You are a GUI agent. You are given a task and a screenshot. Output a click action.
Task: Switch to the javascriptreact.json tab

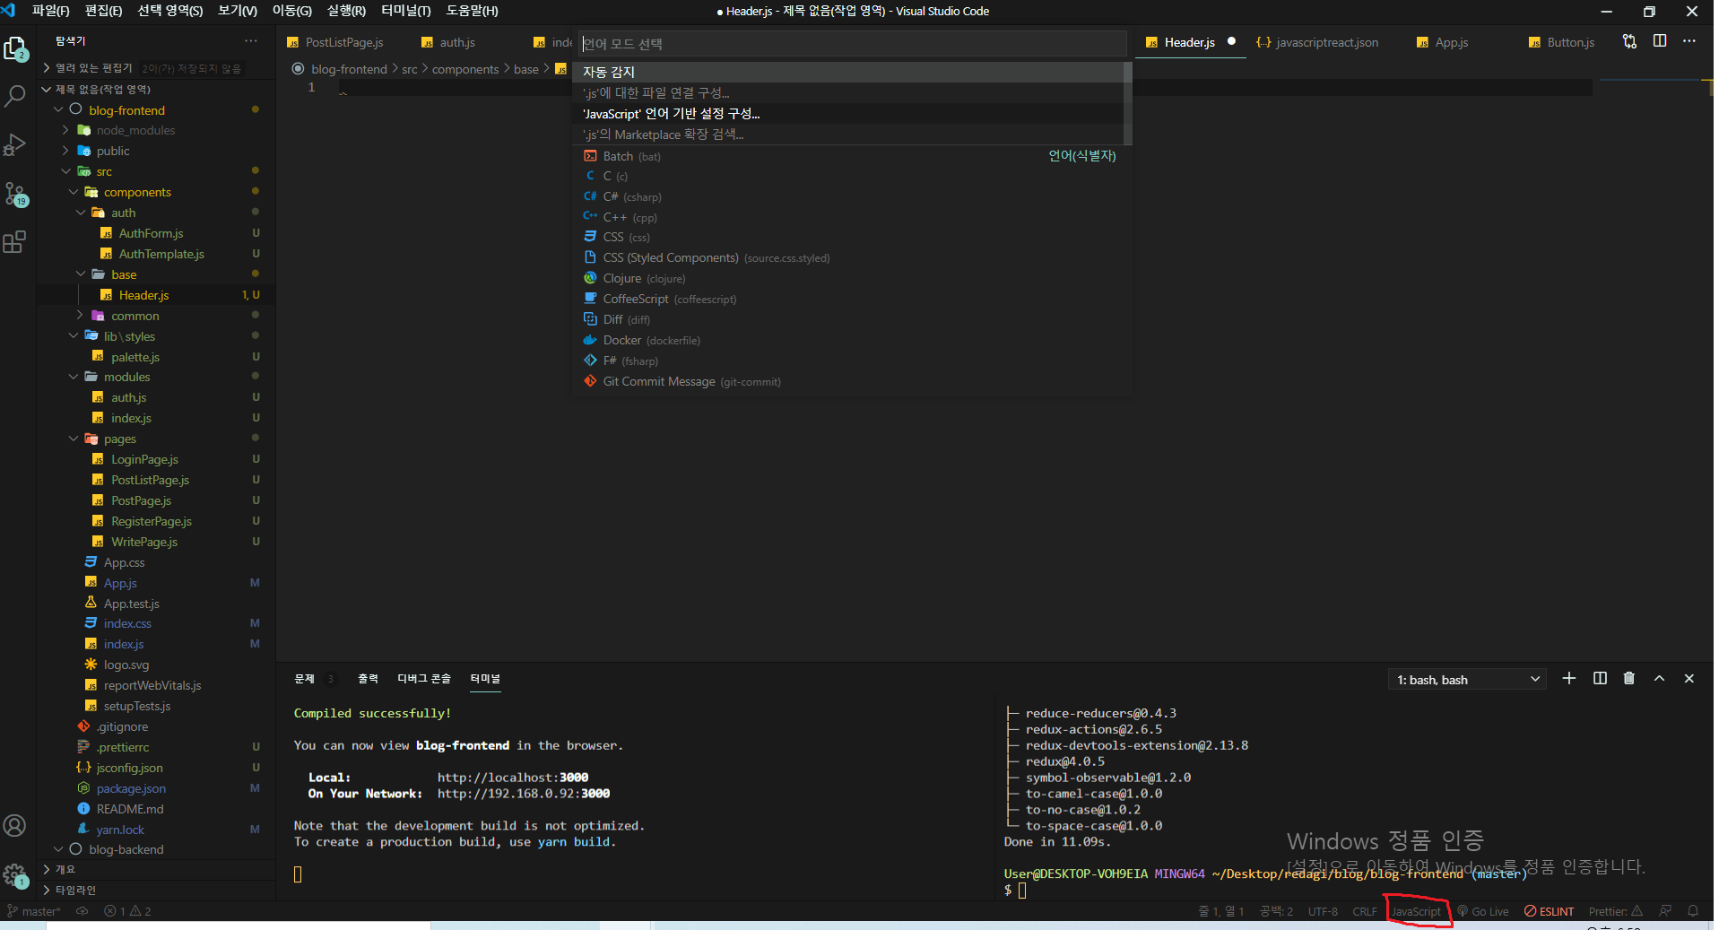(1327, 42)
